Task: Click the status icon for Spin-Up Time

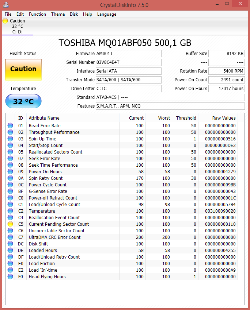Action: [x=10, y=139]
